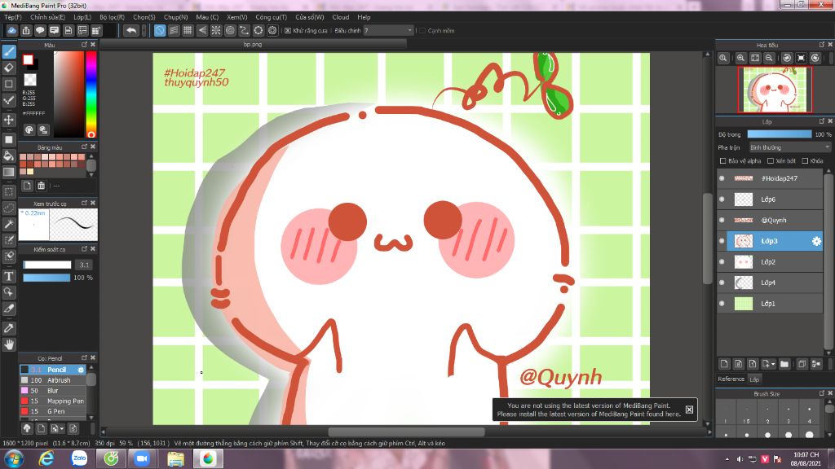Select the Move tool with four arrows
Image resolution: width=835 pixels, height=469 pixels.
(9, 119)
